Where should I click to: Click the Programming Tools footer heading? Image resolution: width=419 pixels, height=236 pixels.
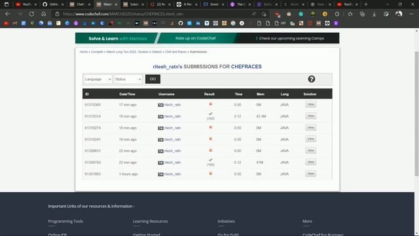[x=65, y=222]
